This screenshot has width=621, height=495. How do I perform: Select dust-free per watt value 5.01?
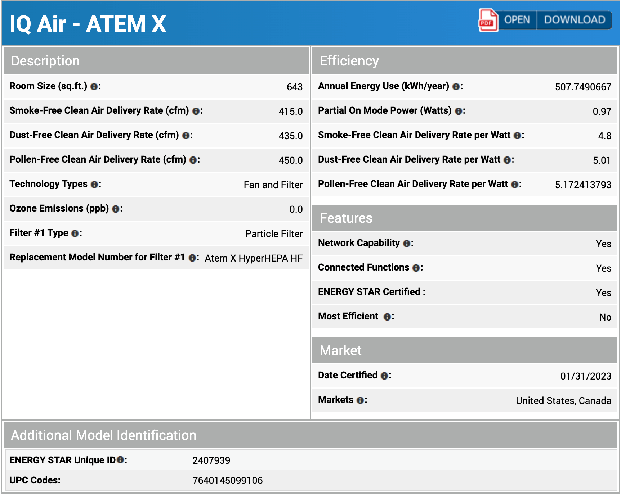pos(602,160)
